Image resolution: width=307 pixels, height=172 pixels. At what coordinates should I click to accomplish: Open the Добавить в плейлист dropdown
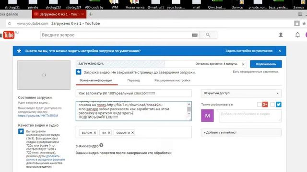pos(241,132)
